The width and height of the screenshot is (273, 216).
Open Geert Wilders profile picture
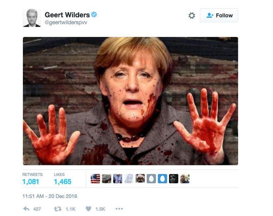[32, 18]
